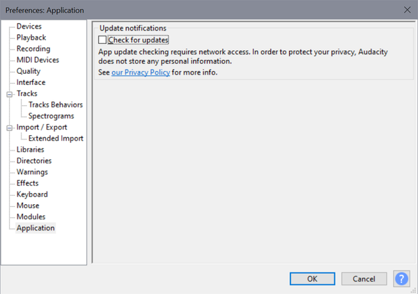Confirm preferences with the OK button
Image resolution: width=418 pixels, height=294 pixels.
click(x=312, y=279)
